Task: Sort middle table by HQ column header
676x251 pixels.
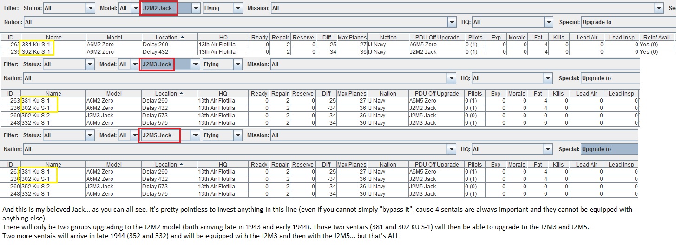Action: click(x=223, y=93)
